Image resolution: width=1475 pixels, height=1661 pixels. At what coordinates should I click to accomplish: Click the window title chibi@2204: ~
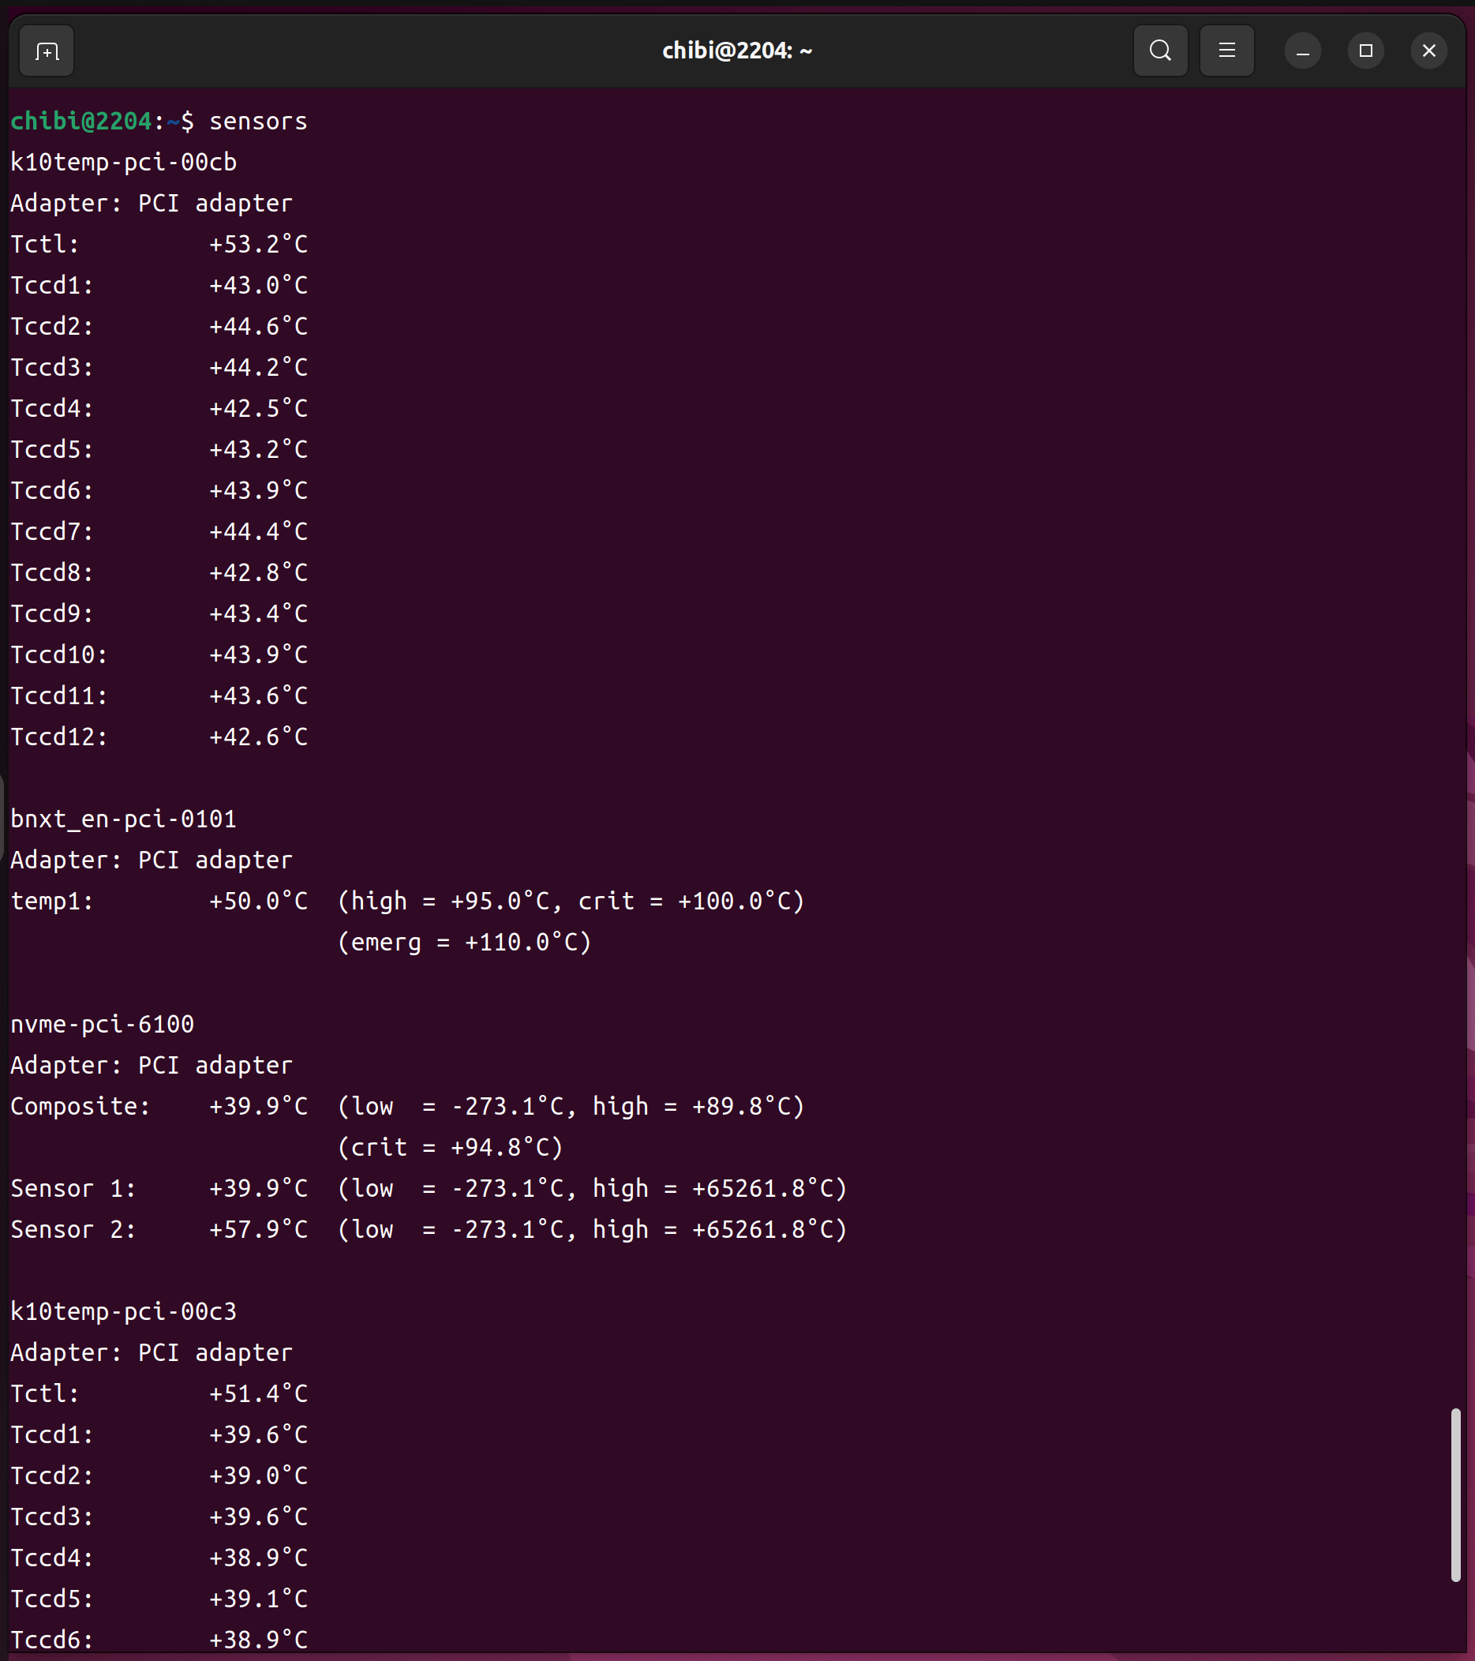736,51
